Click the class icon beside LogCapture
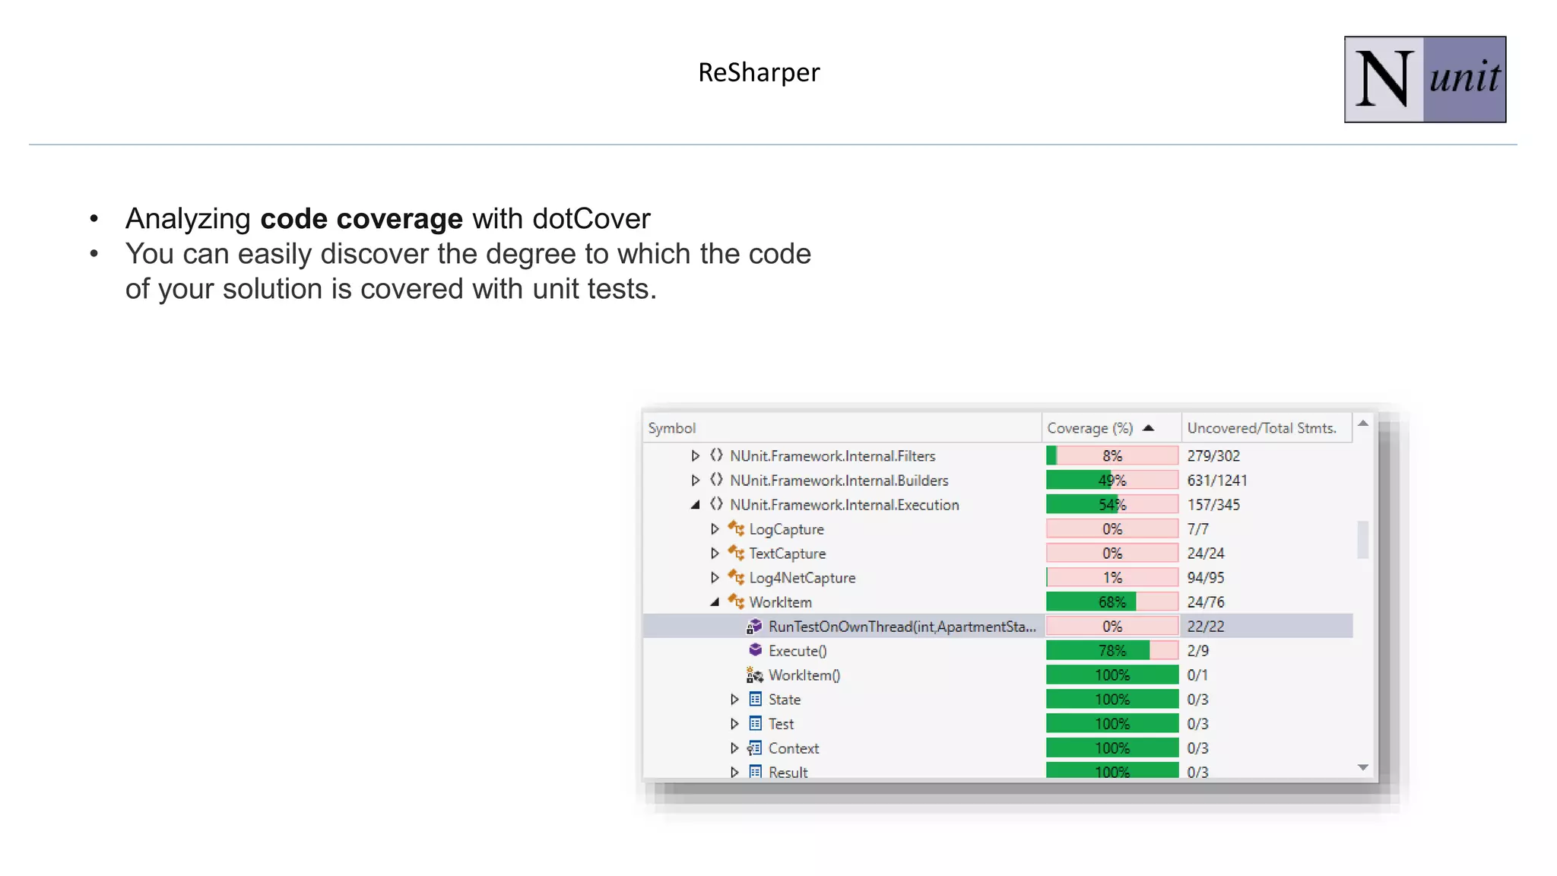Viewport: 1557px width, 876px height. tap(736, 528)
